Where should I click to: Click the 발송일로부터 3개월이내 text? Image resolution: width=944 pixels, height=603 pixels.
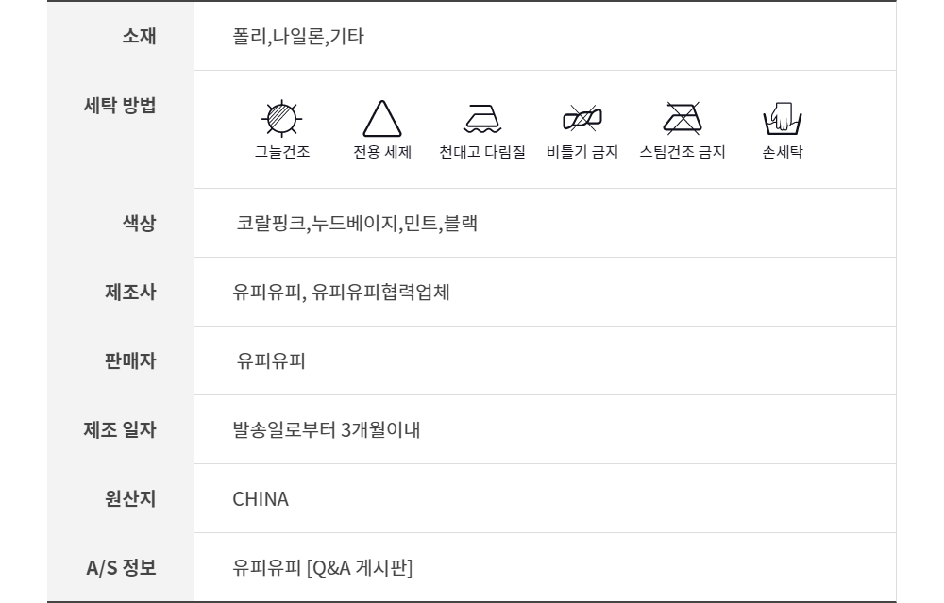327,430
